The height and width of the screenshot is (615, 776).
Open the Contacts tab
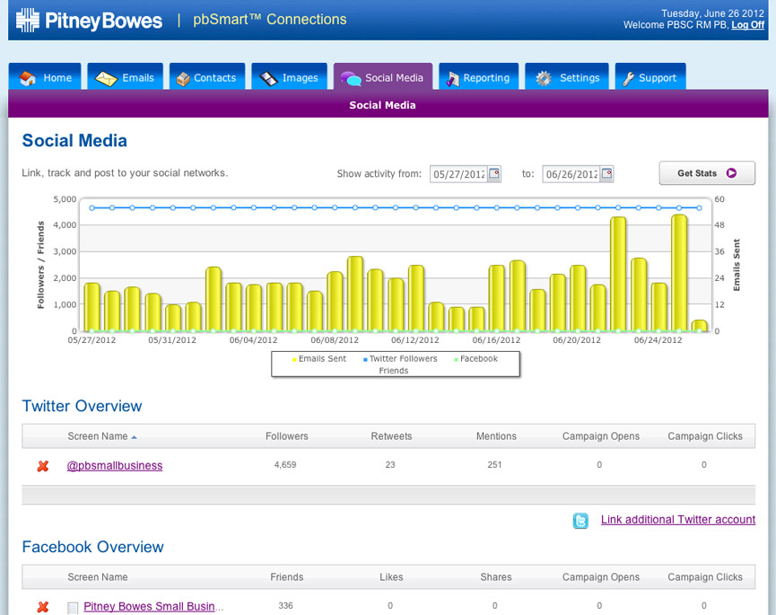pos(207,76)
